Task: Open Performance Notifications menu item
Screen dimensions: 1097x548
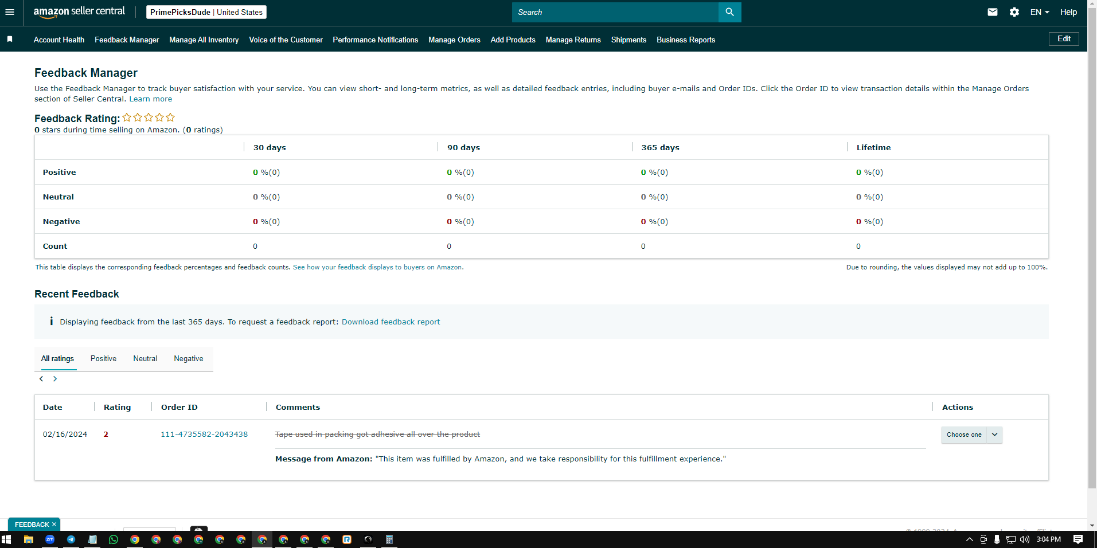Action: [x=376, y=40]
